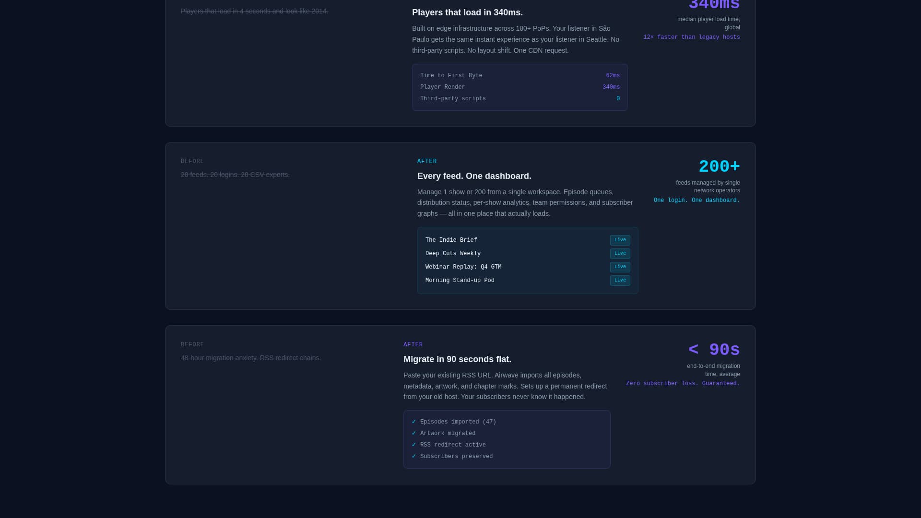Expand the feed list card in the dashboard section
This screenshot has width=921, height=518.
(x=527, y=260)
